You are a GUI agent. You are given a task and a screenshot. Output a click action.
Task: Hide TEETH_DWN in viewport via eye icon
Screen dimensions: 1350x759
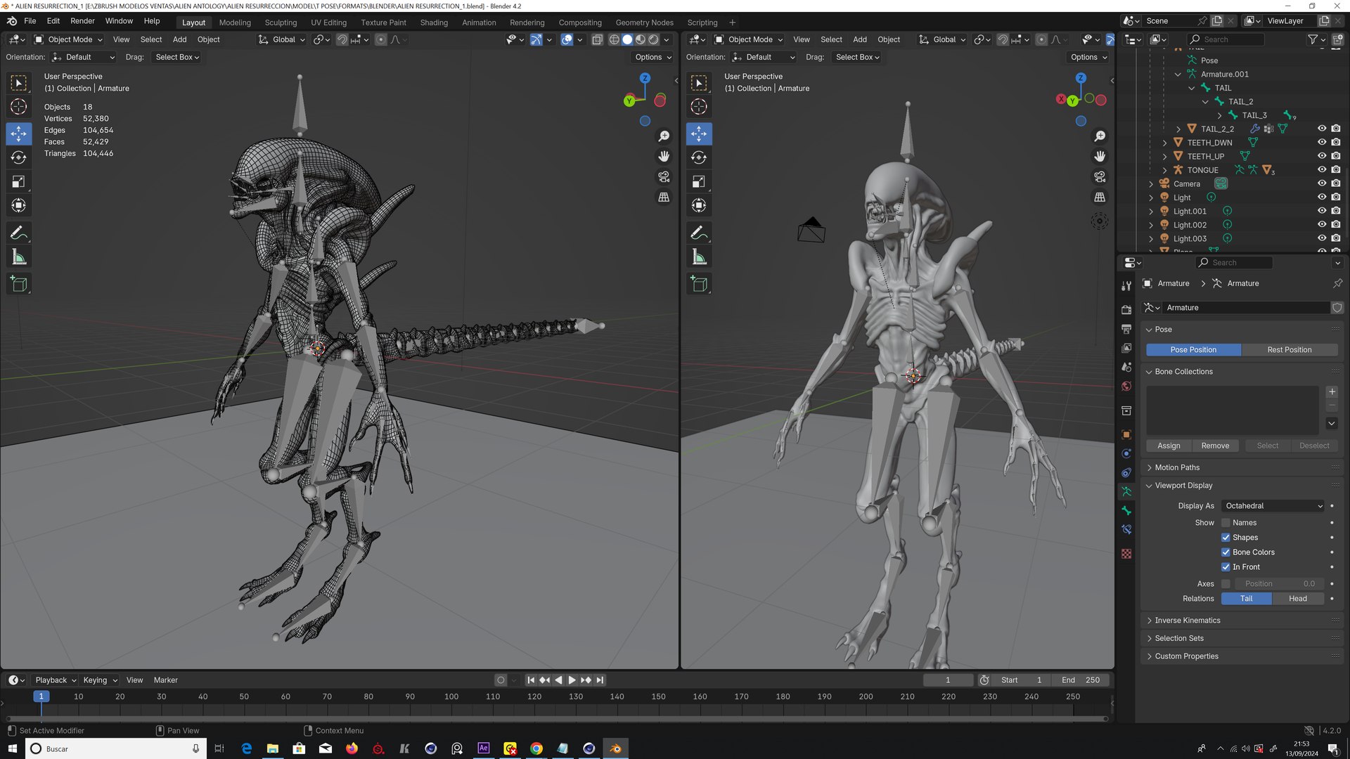pyautogui.click(x=1322, y=143)
